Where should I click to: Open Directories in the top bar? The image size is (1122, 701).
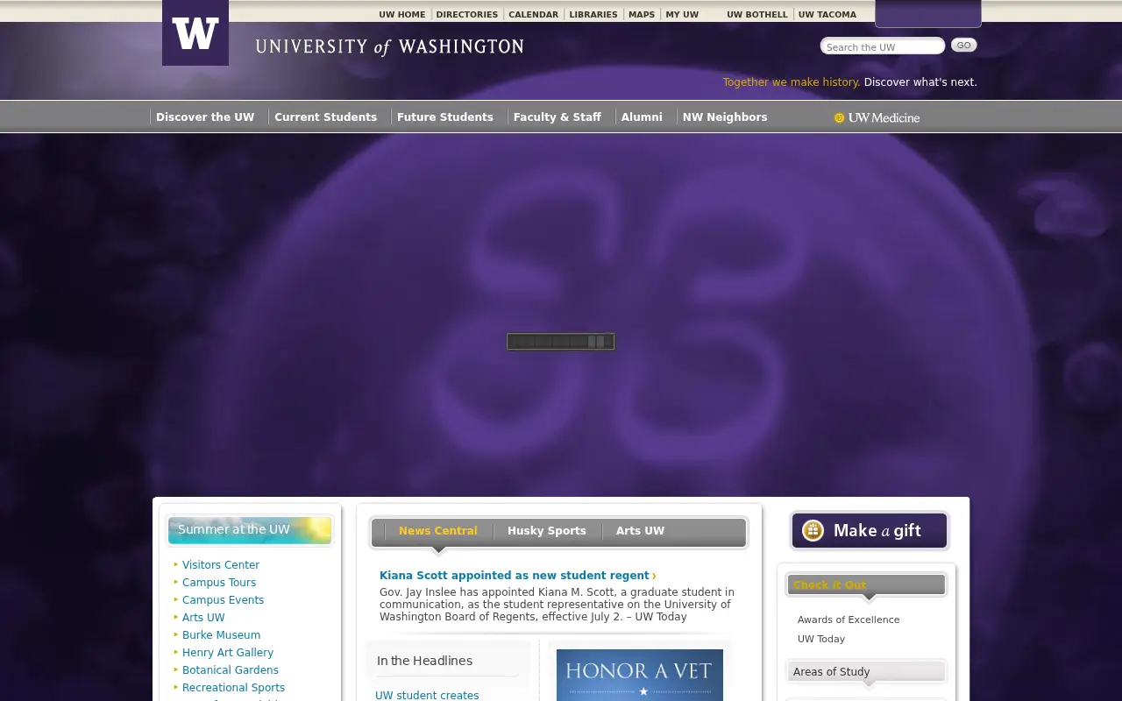pyautogui.click(x=466, y=15)
